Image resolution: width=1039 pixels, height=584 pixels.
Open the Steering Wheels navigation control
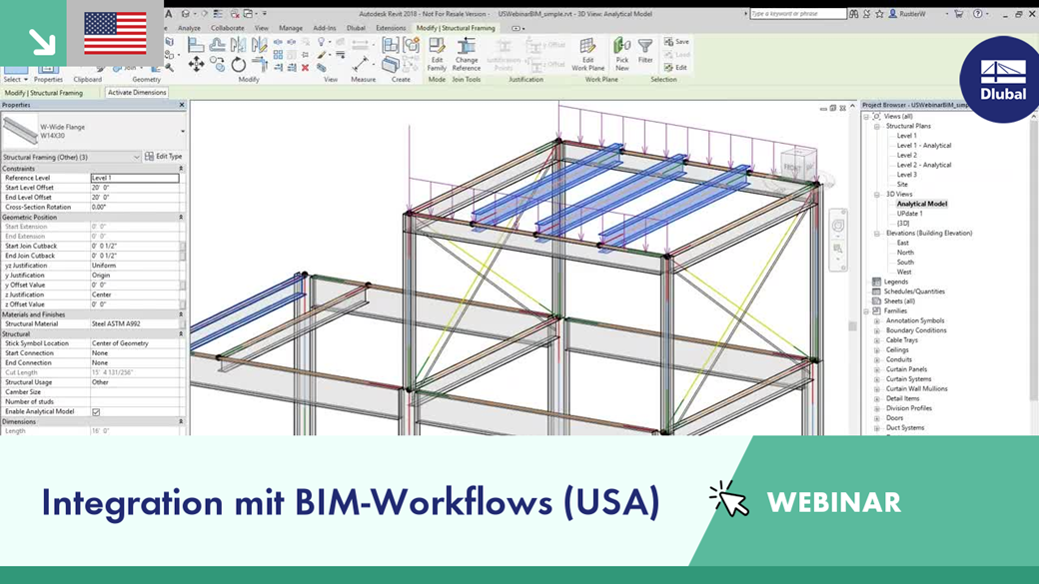(837, 226)
